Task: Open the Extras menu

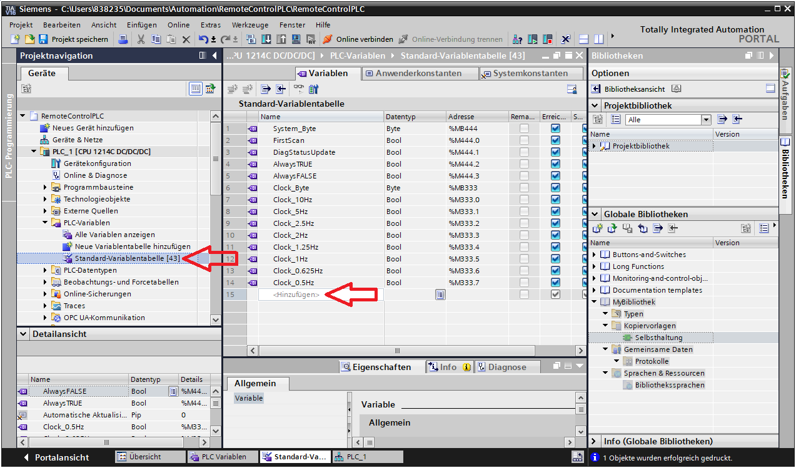Action: [211, 25]
